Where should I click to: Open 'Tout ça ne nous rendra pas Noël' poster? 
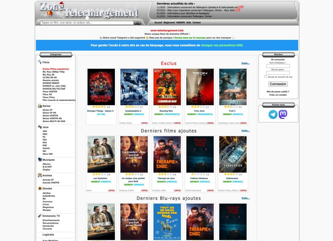167,222
